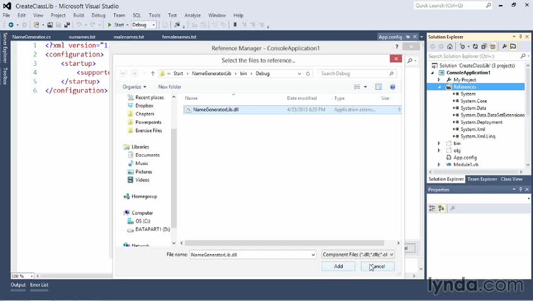Open the Start button dropdown arrow
Image resolution: width=533 pixels, height=301 pixels.
(x=127, y=24)
